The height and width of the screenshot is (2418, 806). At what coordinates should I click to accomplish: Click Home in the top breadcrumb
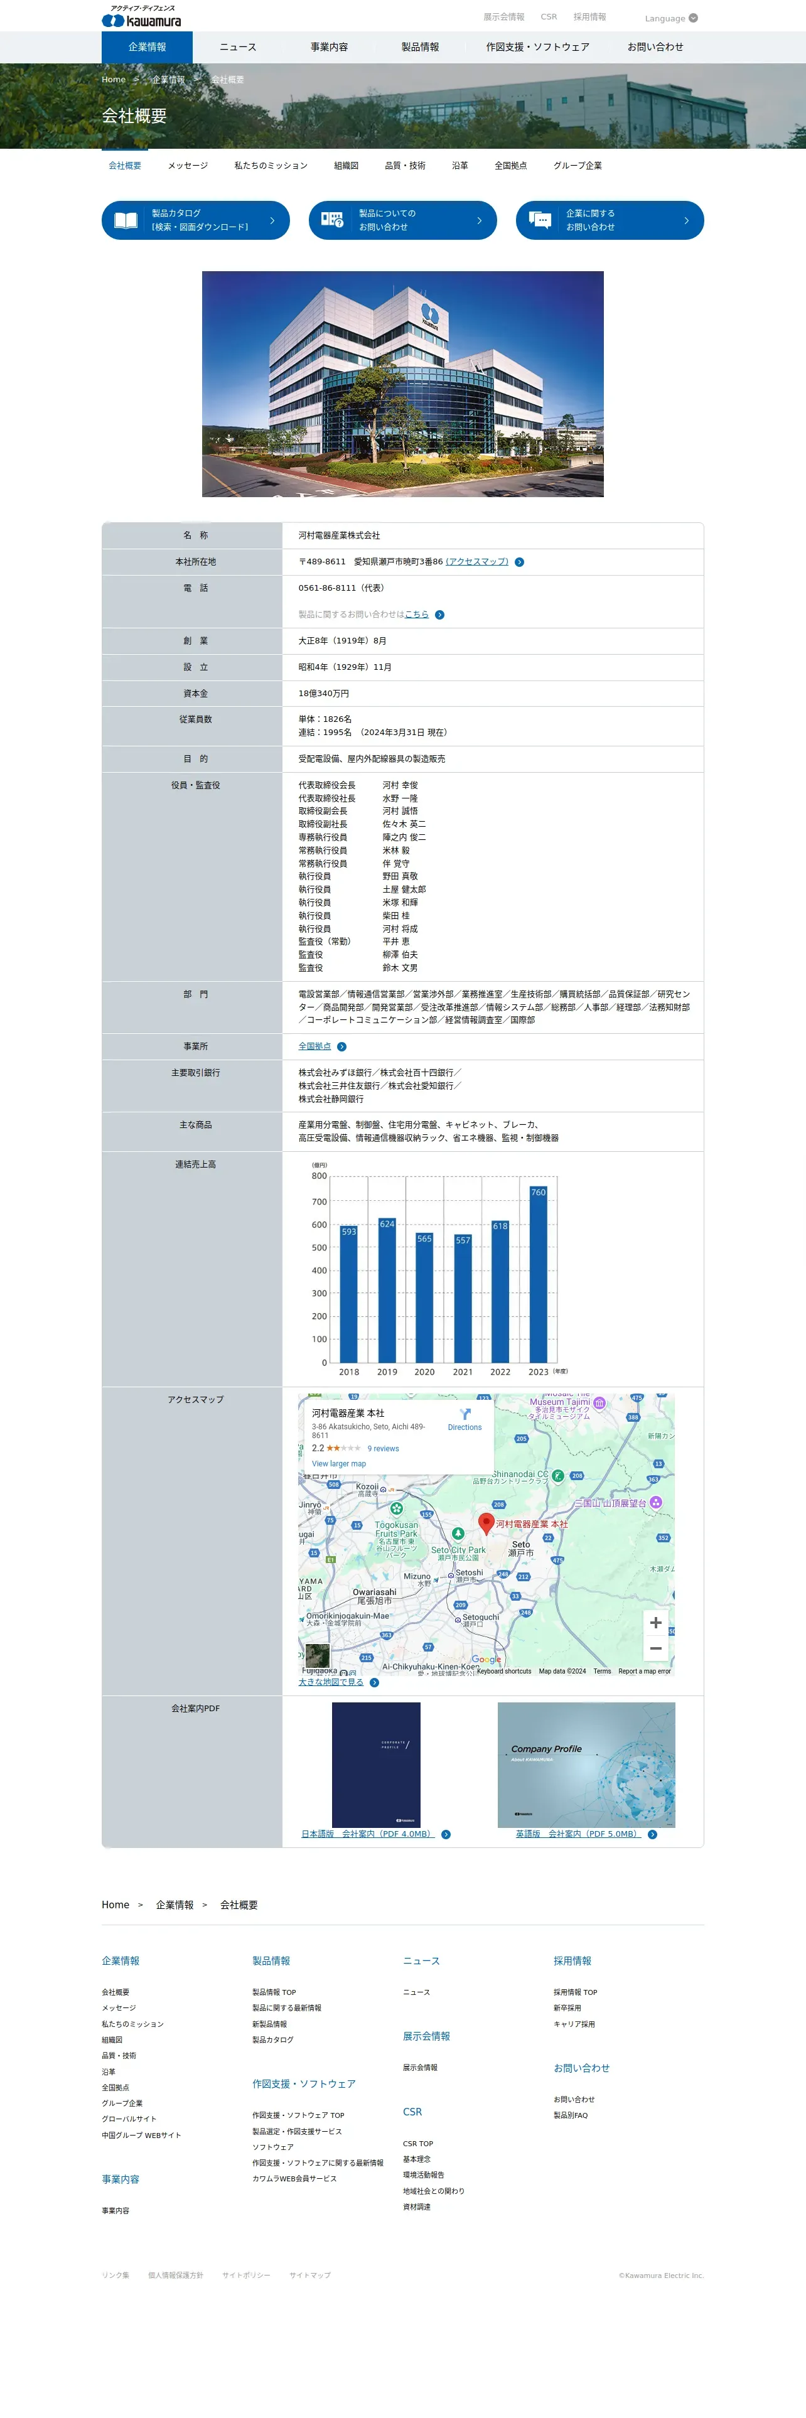(x=114, y=80)
